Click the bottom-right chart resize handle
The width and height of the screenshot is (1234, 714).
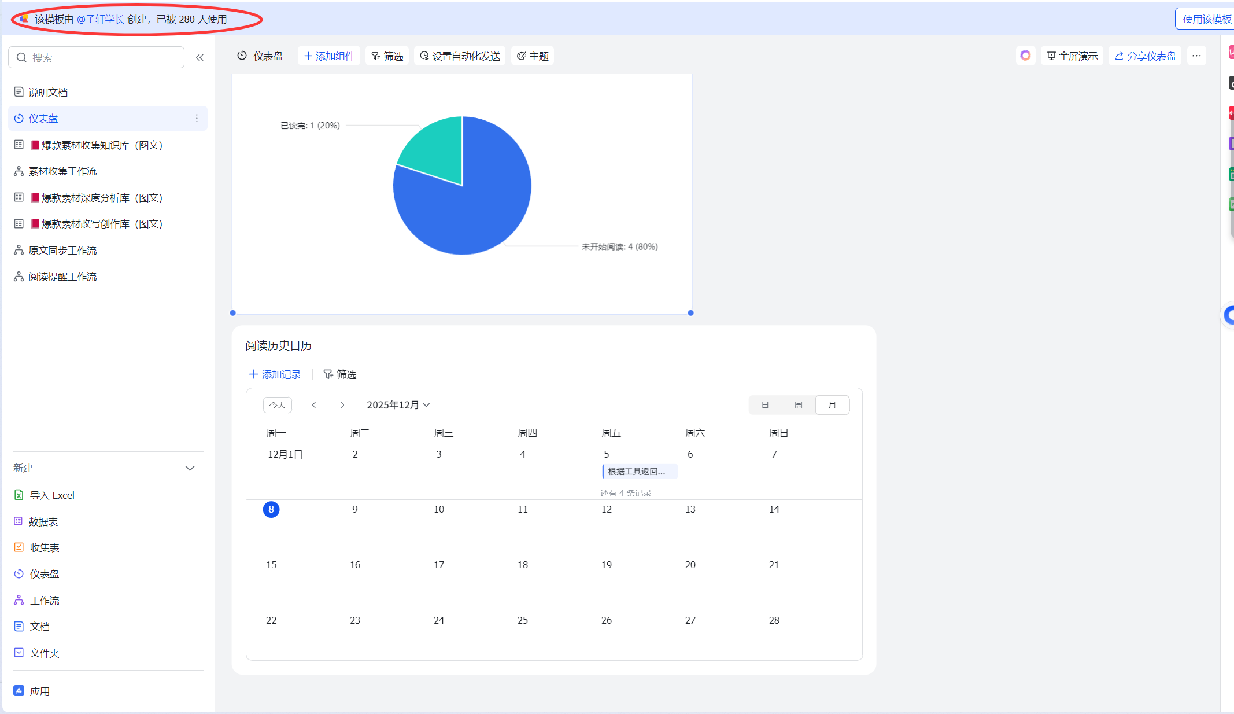690,313
